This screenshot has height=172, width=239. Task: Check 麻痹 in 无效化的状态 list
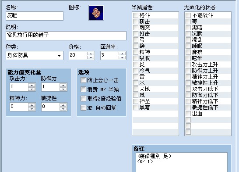188,52
